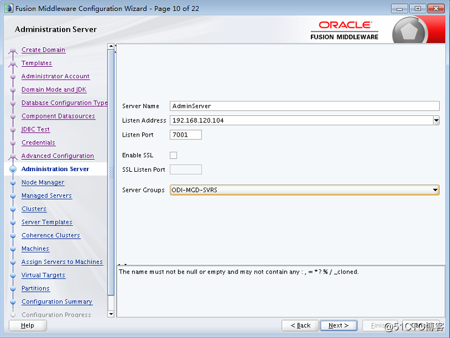Click the Component Datasources bullet icon
Image resolution: width=450 pixels, height=338 pixels.
point(13,117)
